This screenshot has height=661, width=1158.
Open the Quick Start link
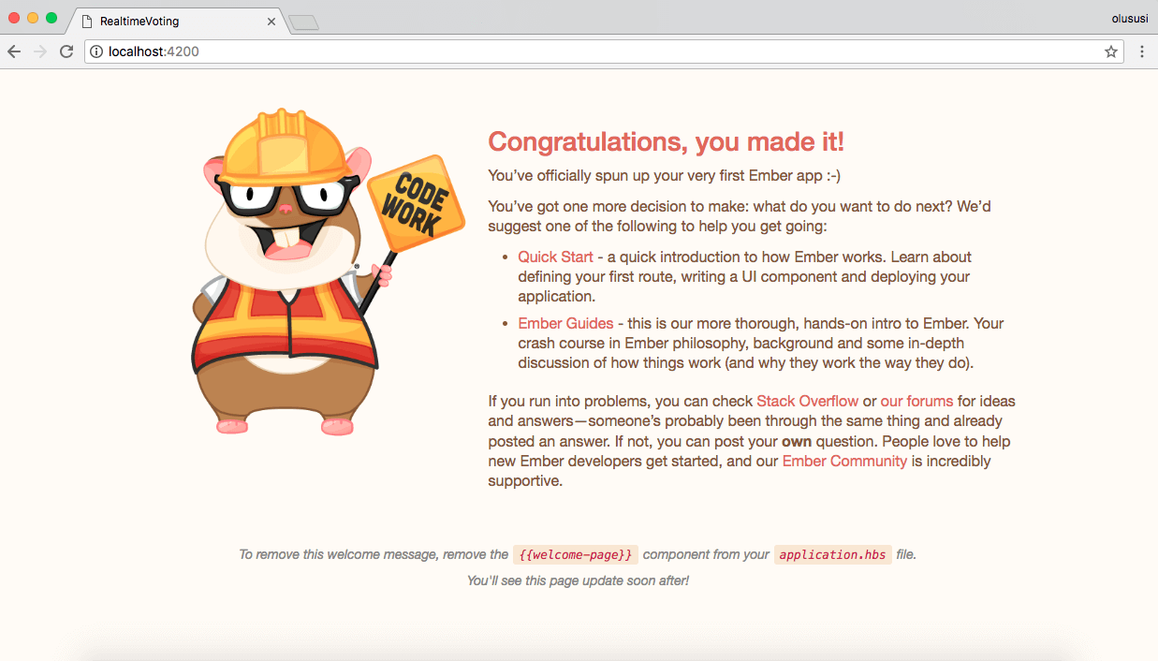click(555, 257)
